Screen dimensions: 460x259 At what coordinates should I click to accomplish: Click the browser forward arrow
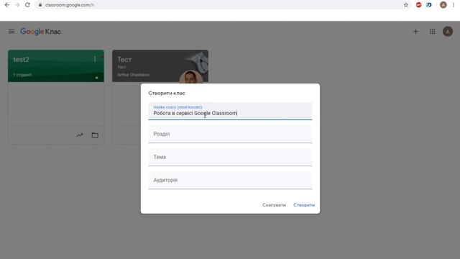17,5
